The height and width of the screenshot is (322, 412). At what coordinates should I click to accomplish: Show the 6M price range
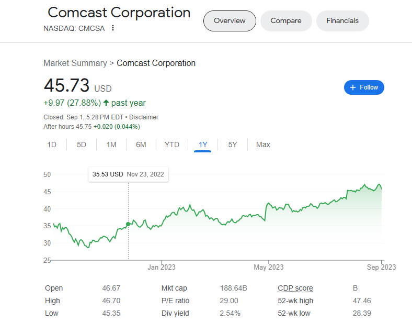pos(141,145)
